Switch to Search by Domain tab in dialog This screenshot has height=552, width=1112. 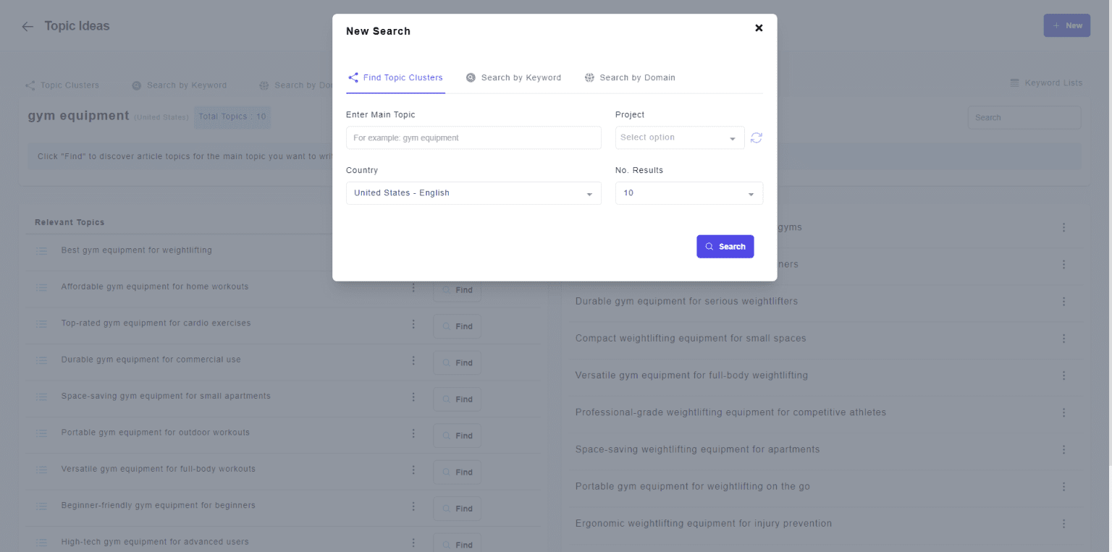pos(630,78)
